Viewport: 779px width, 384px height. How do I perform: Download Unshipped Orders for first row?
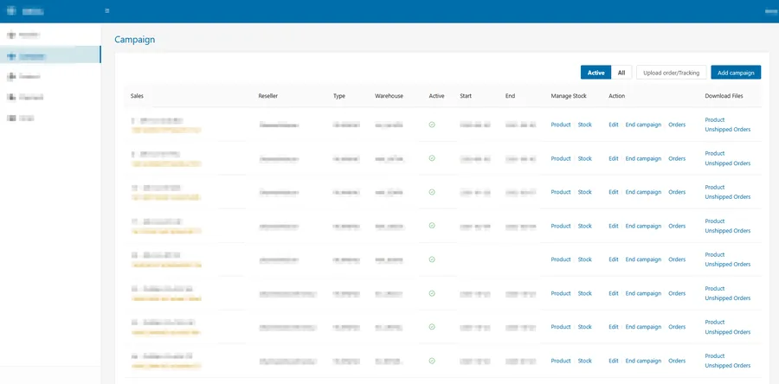click(727, 130)
